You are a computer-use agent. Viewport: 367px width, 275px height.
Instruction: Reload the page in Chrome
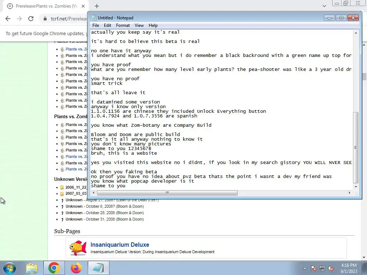pyautogui.click(x=31, y=19)
